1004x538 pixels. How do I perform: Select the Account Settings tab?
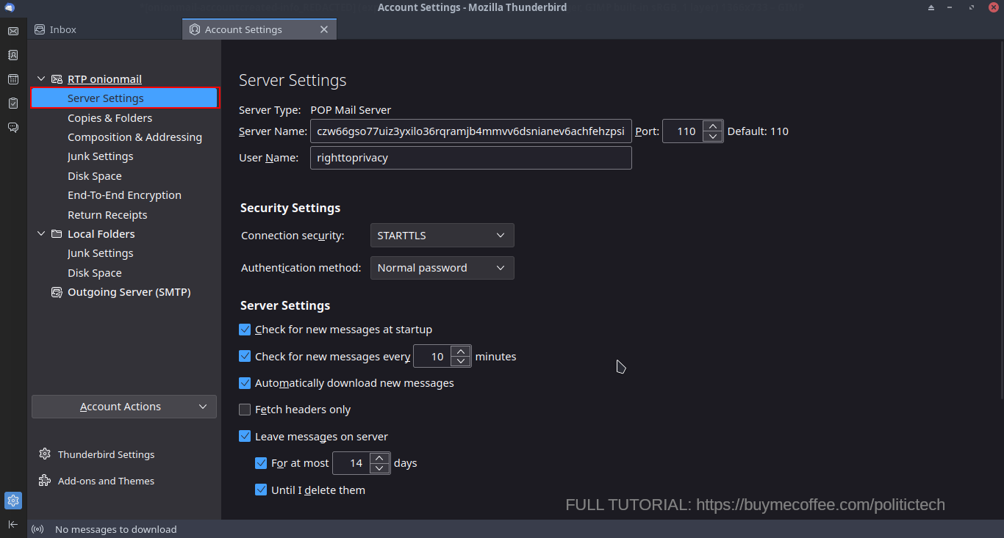pos(259,29)
